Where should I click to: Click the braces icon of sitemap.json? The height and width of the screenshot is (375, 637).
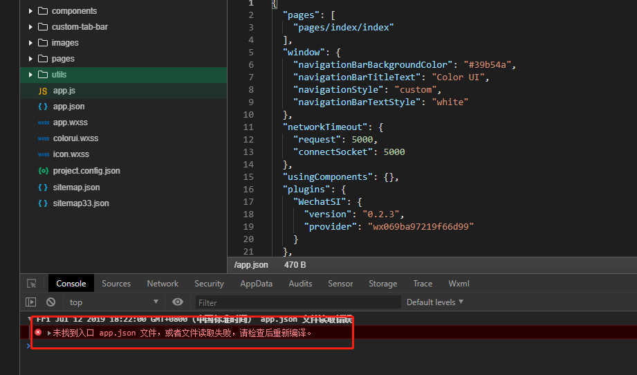point(43,187)
